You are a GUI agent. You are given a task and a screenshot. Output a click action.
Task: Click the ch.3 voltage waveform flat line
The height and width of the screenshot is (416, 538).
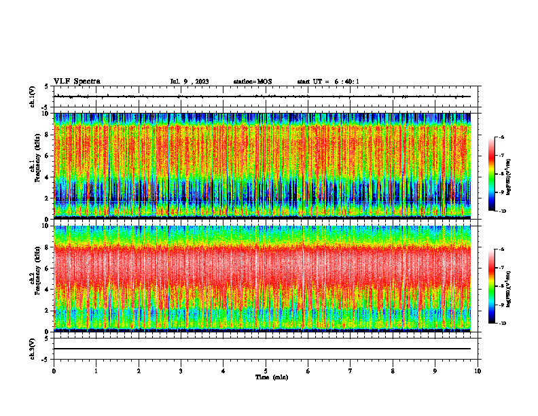262,349
